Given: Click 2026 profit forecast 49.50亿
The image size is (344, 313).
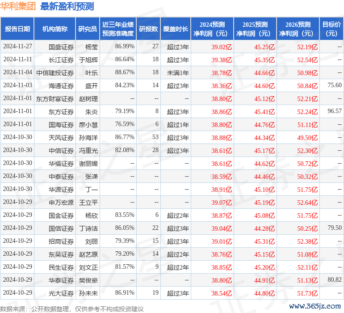Looking at the screenshot, I should point(307,138).
